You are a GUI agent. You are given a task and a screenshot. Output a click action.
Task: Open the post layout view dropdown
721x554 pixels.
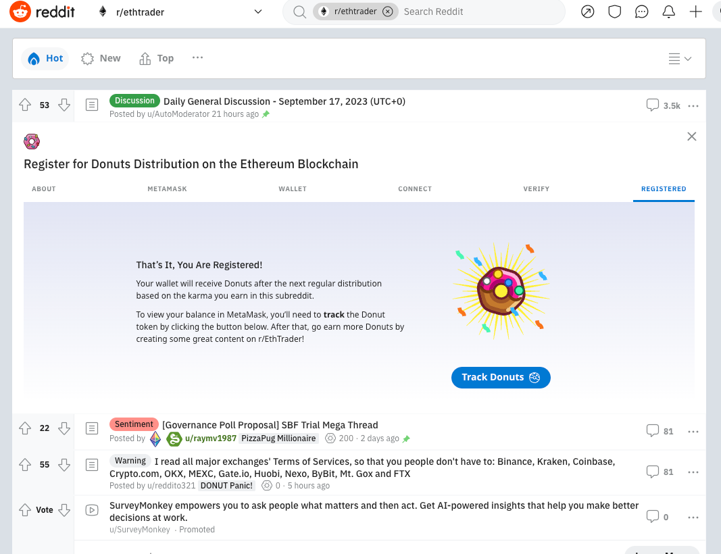coord(680,59)
